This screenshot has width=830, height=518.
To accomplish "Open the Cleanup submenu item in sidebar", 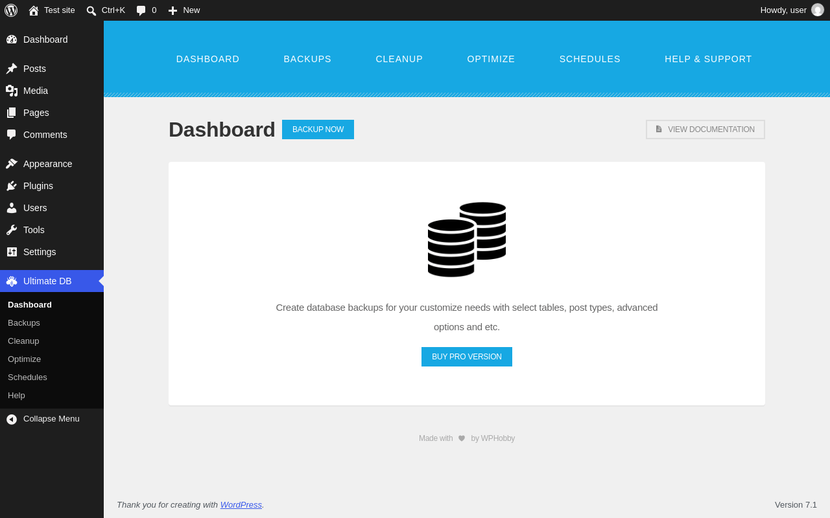I will [x=23, y=341].
